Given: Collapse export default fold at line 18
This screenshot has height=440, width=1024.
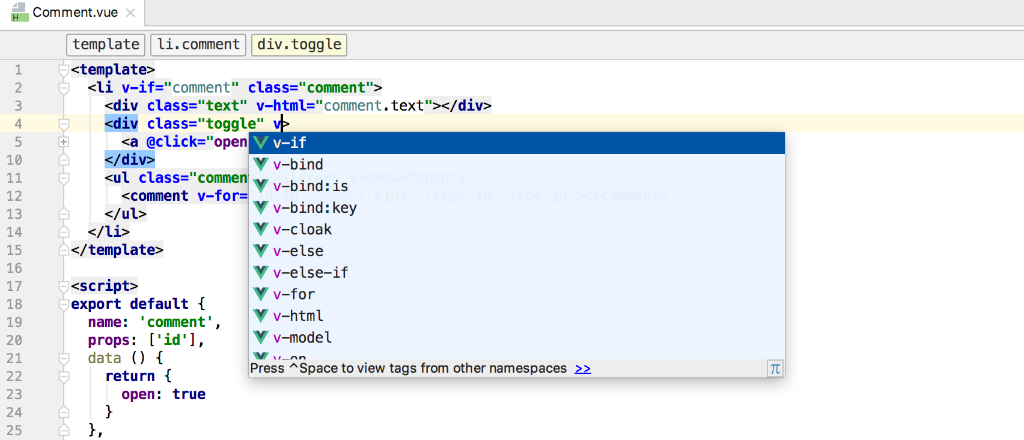Looking at the screenshot, I should (64, 305).
